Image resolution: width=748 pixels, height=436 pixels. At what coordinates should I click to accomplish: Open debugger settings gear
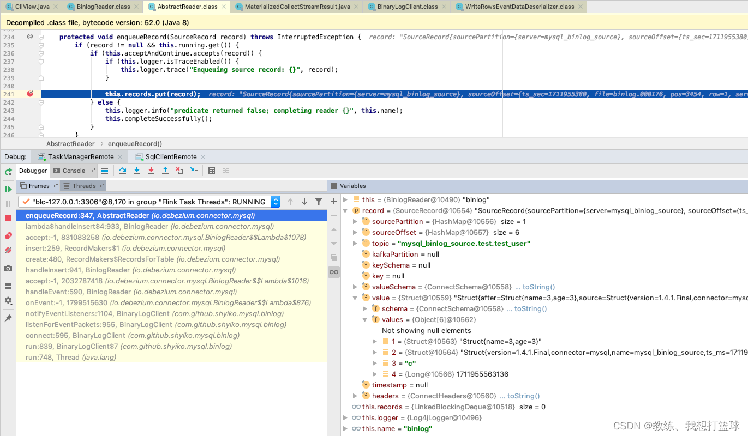click(8, 300)
